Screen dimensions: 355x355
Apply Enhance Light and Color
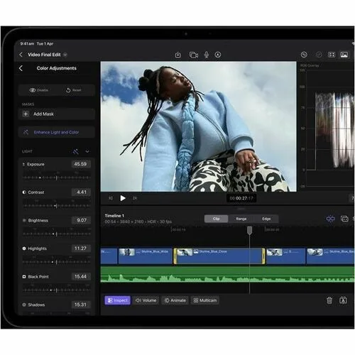coord(57,132)
